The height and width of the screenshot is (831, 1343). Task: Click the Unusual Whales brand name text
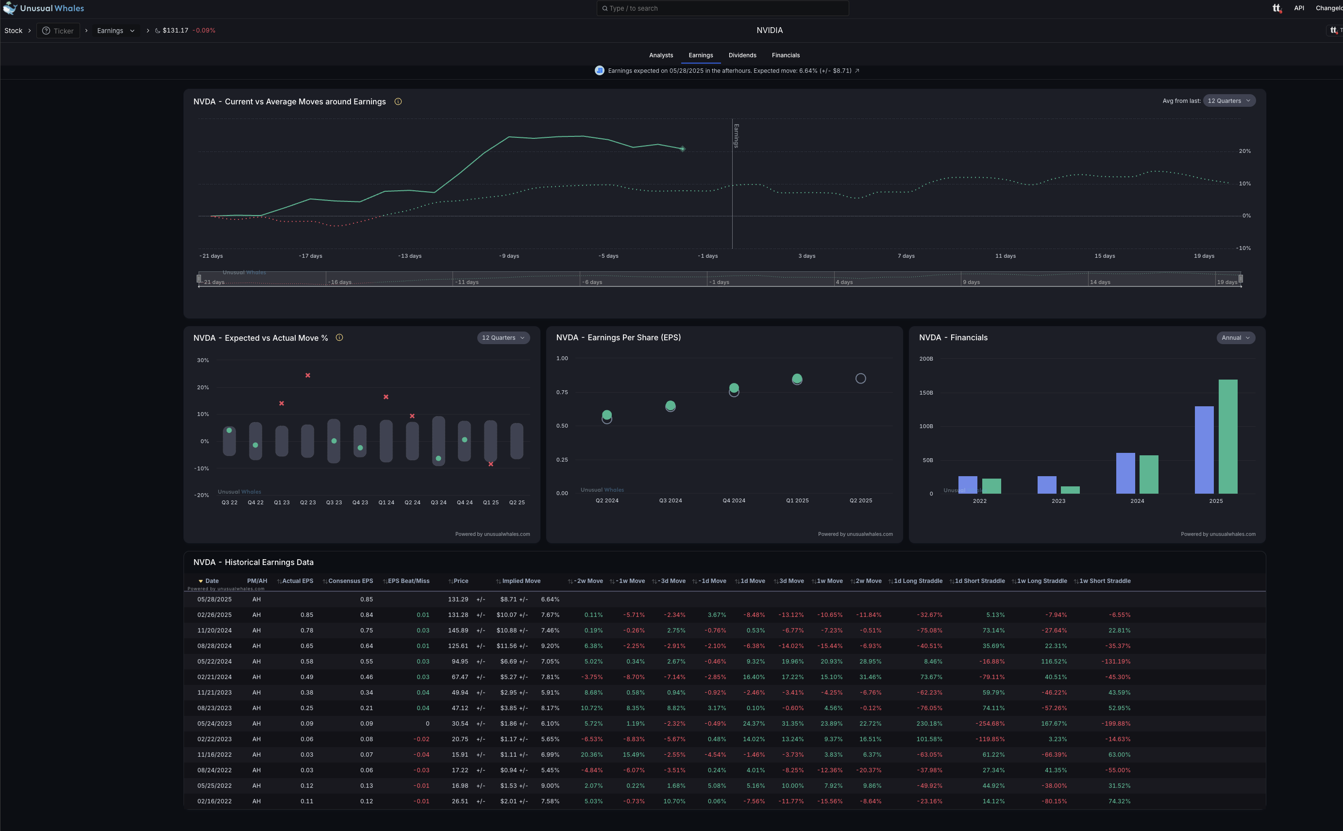pyautogui.click(x=52, y=8)
